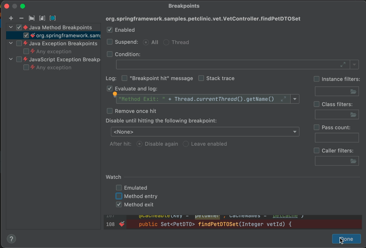Click the Class filters folder icon
366x248 pixels.
[x=353, y=115]
